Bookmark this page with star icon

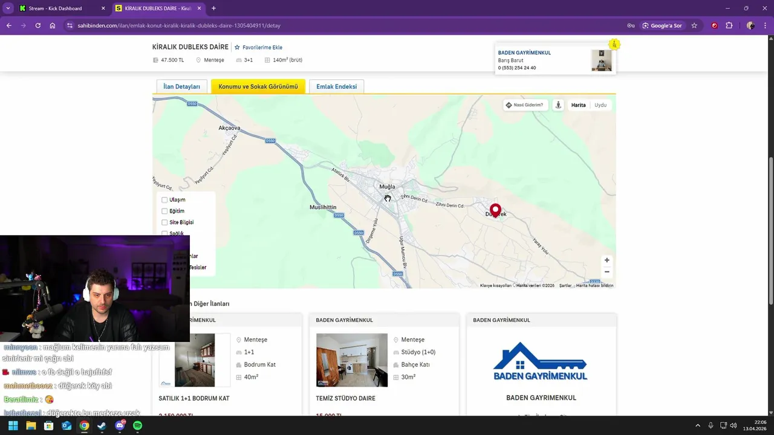[694, 25]
